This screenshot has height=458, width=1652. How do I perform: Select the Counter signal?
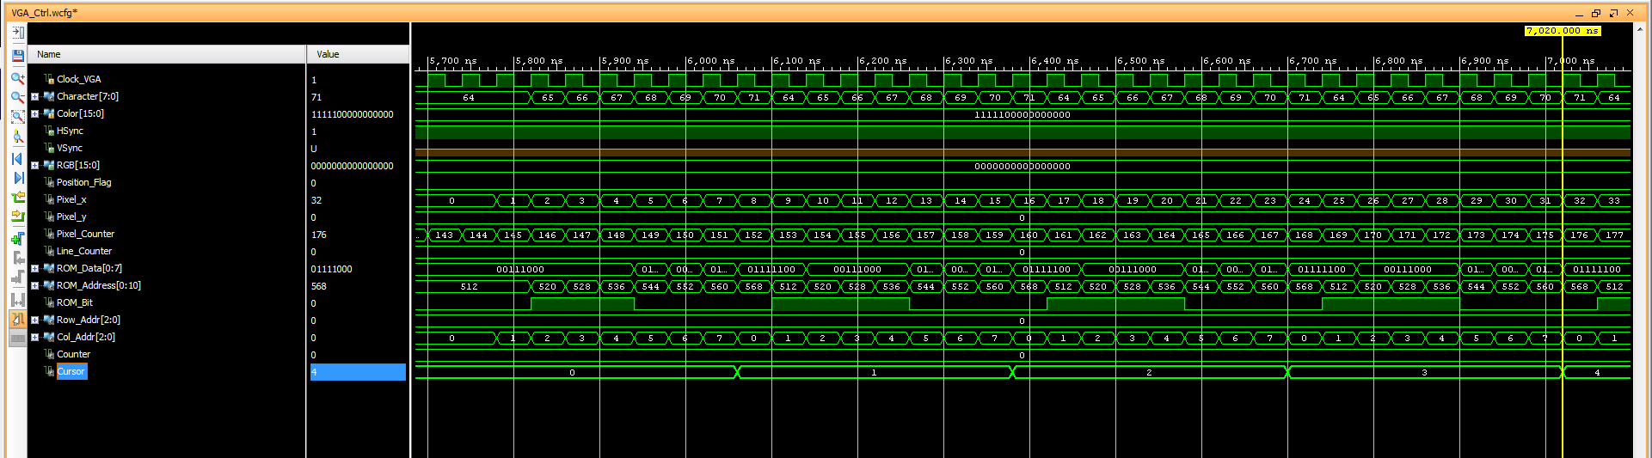coord(73,354)
